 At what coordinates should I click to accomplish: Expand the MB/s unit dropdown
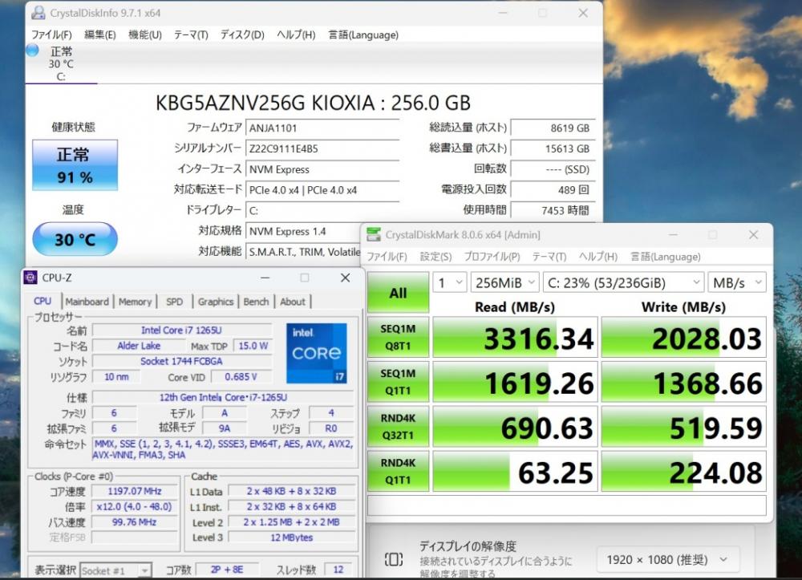(736, 282)
